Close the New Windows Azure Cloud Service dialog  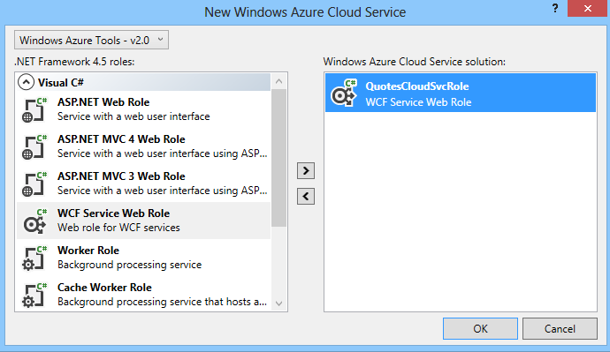588,8
